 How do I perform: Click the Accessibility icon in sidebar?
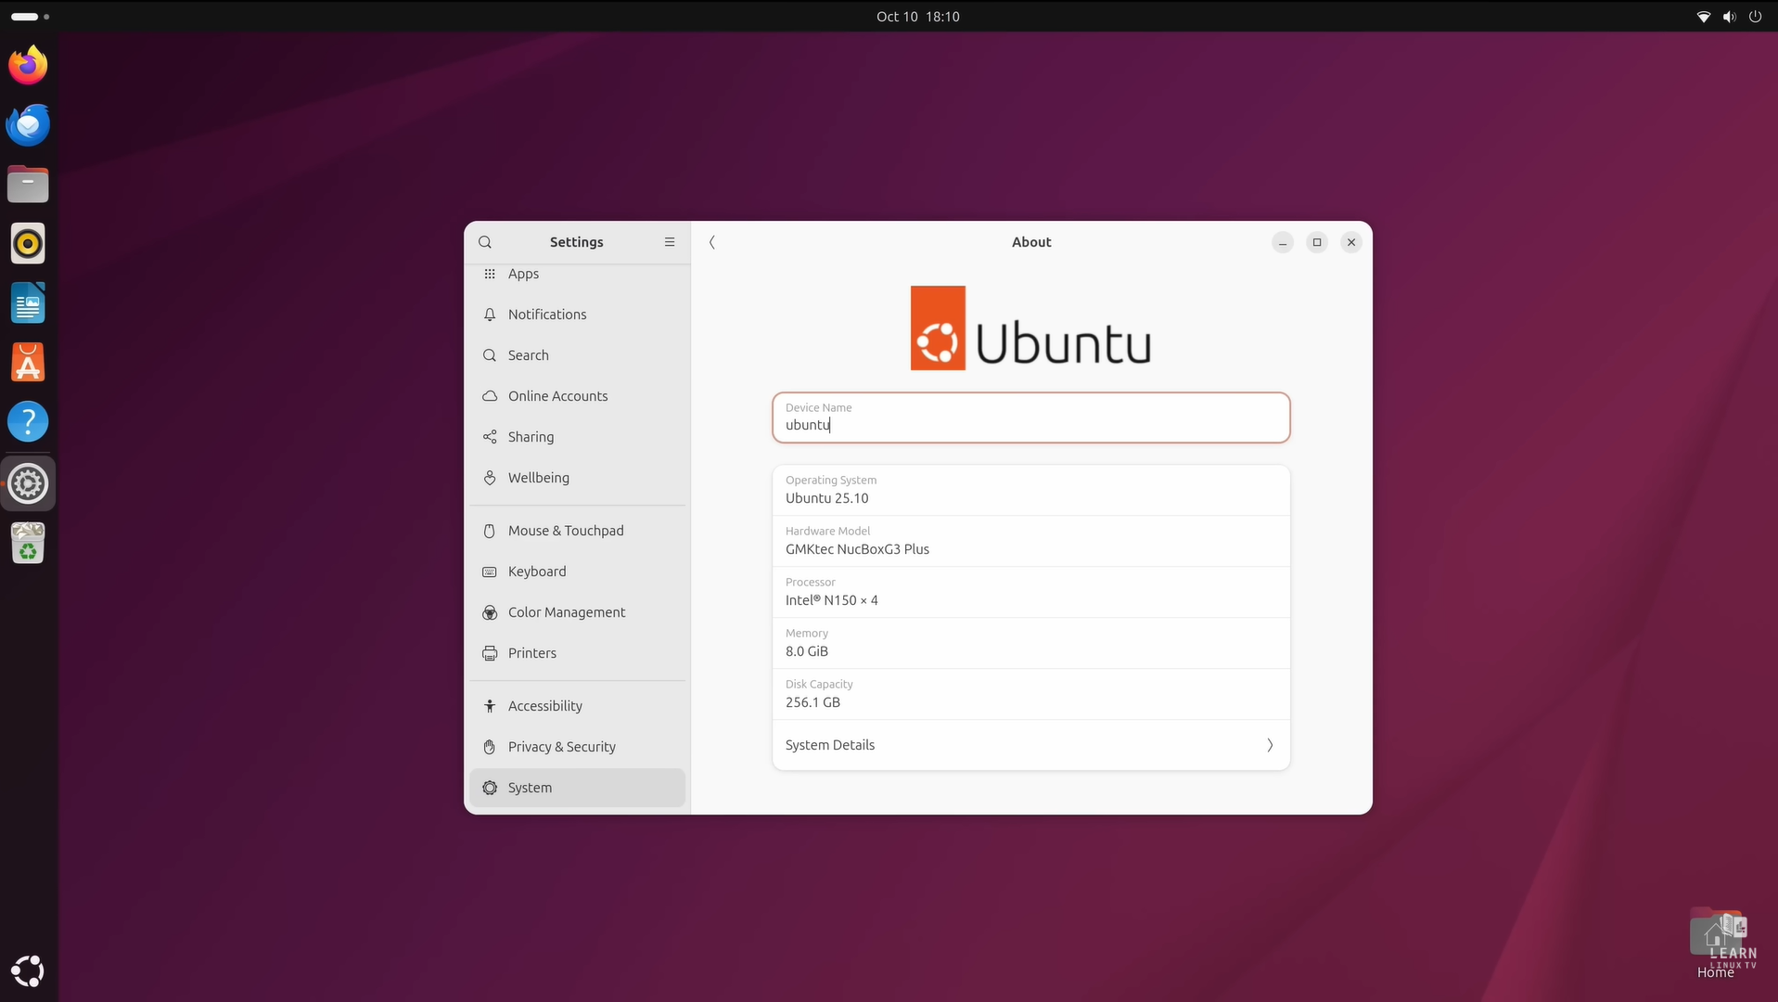coord(490,706)
